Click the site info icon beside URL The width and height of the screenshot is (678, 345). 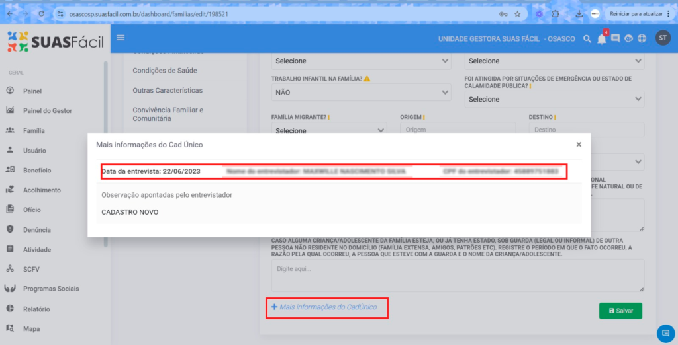[60, 14]
